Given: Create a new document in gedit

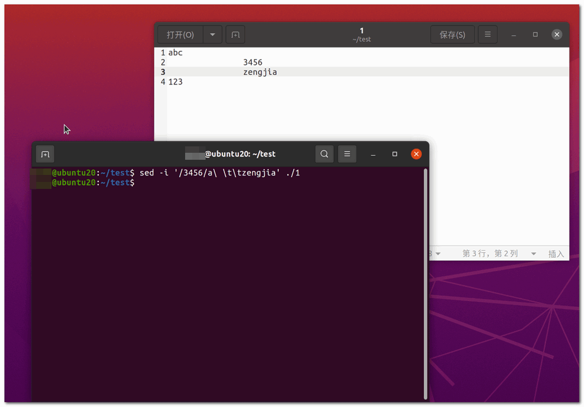Looking at the screenshot, I should [235, 34].
